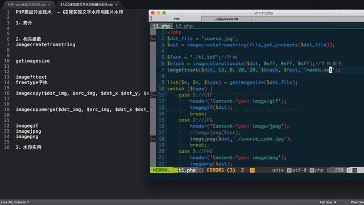The image size is (364, 205).
Task: Select the ../php/vedio/37 terminal tab
Action: pyautogui.click(x=226, y=19)
